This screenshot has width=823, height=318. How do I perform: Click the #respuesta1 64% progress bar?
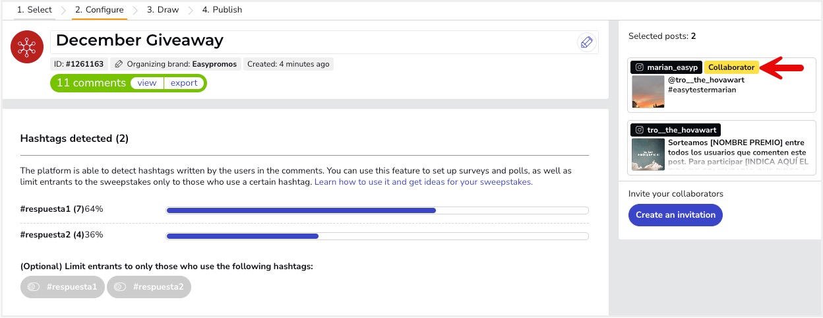[377, 210]
